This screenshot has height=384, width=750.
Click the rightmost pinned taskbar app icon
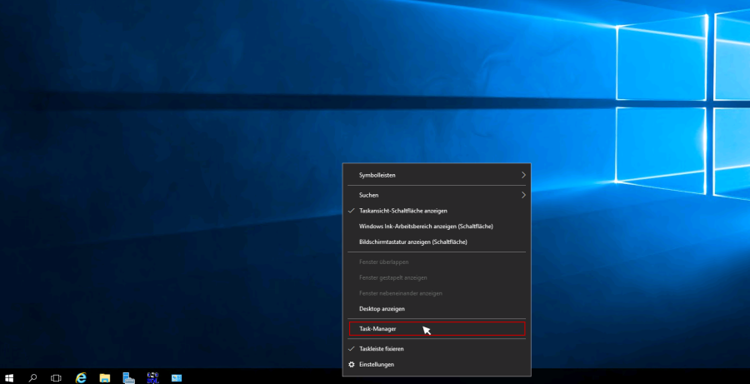(x=177, y=377)
